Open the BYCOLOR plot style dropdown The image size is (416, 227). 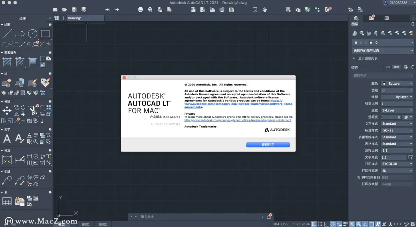(397, 164)
